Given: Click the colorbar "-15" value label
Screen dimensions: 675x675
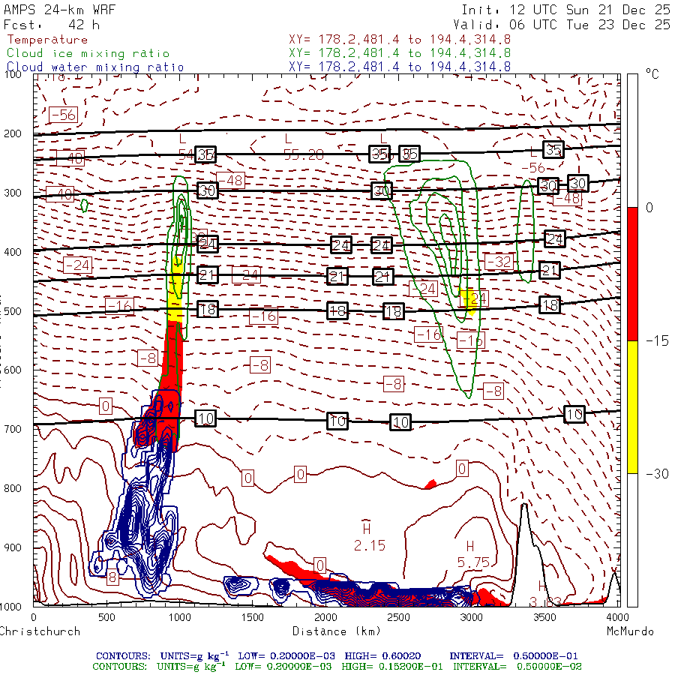Looking at the screenshot, I should 657,341.
